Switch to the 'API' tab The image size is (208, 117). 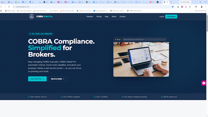[x=46, y=2]
